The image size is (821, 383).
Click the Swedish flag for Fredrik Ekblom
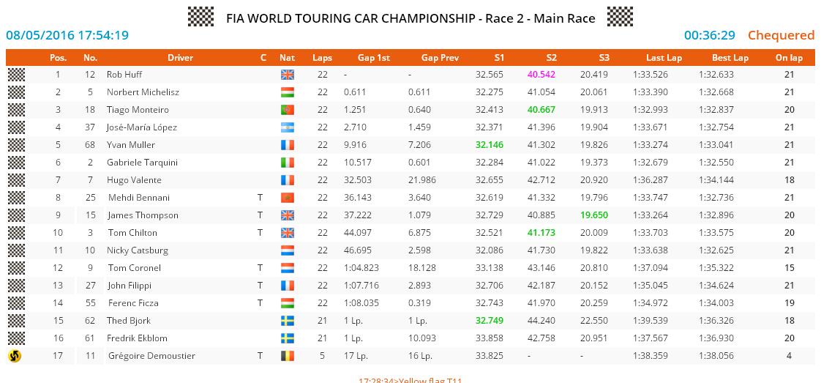click(288, 338)
